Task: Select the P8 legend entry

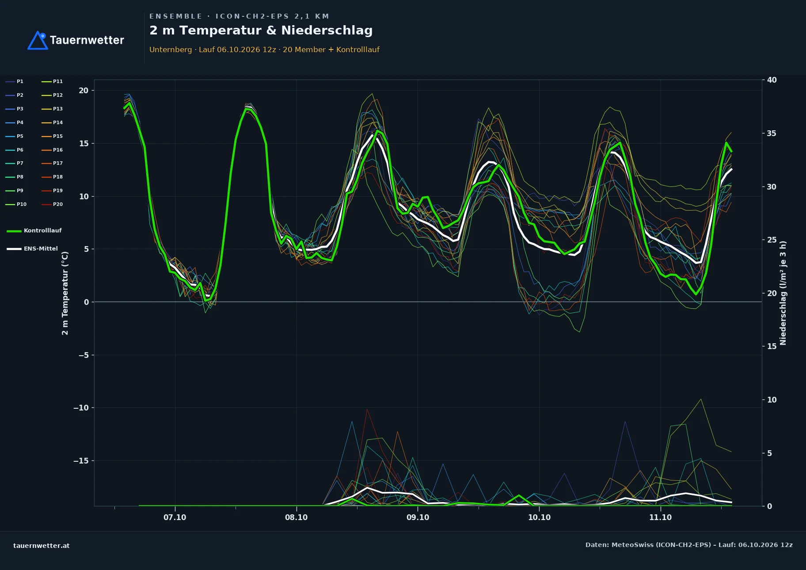Action: coord(14,177)
